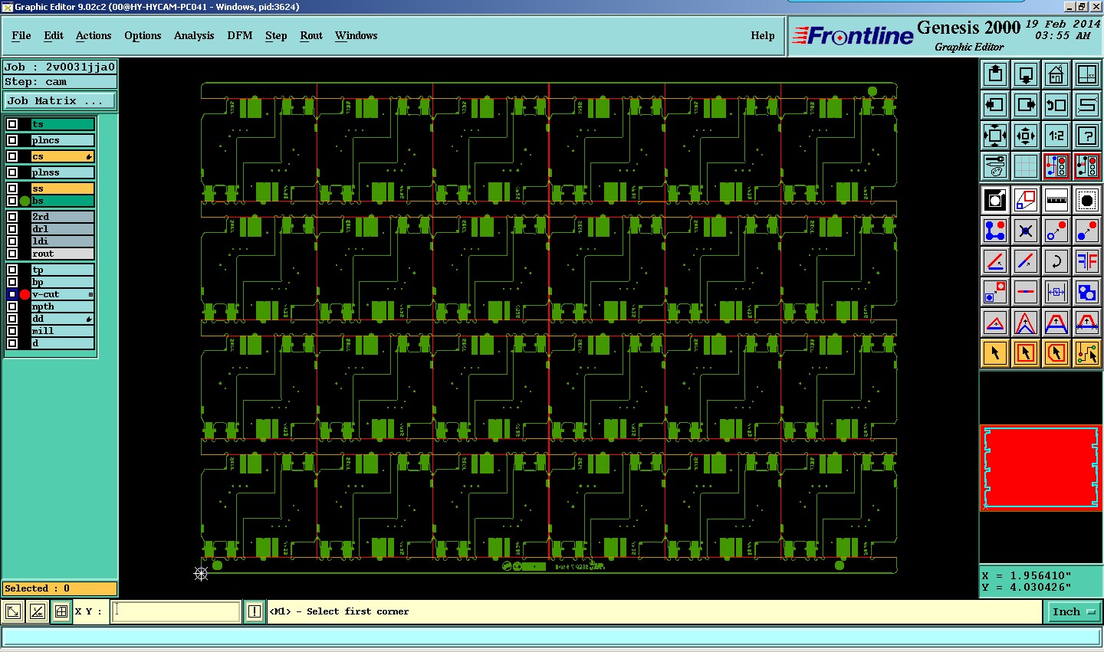Click the pan right view icon

pos(1026,105)
